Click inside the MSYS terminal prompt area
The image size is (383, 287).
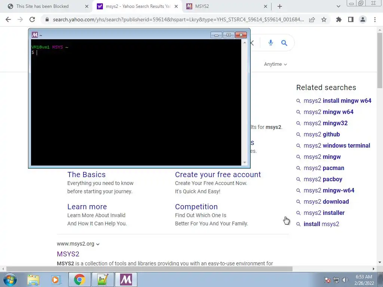point(136,102)
